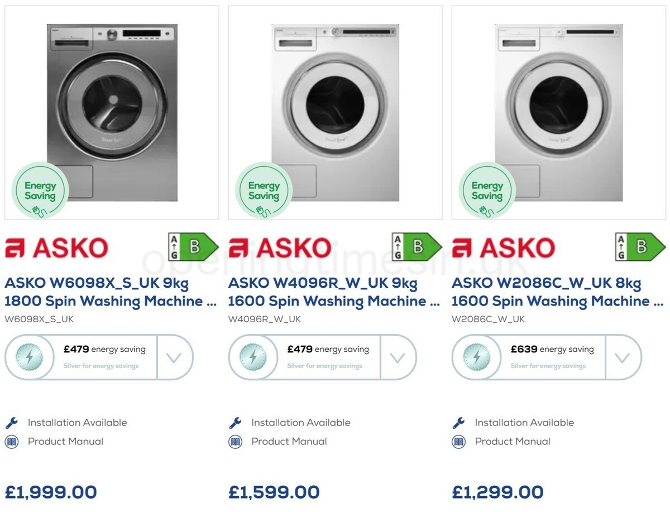670x518 pixels.
Task: Click the £1,999.00 price text
Action: point(50,492)
